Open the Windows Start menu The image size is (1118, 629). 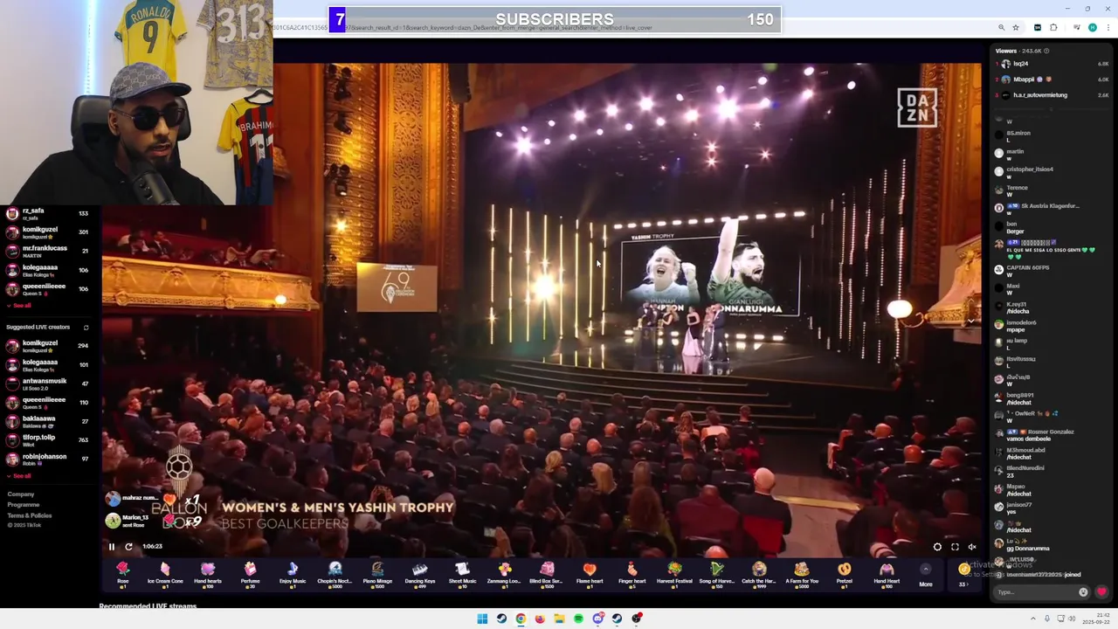482,619
